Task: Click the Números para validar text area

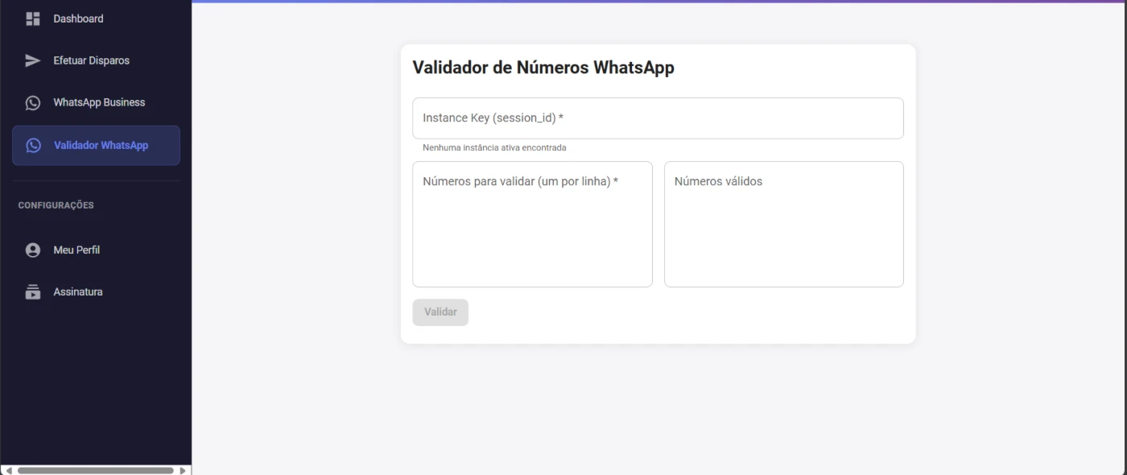Action: point(532,224)
